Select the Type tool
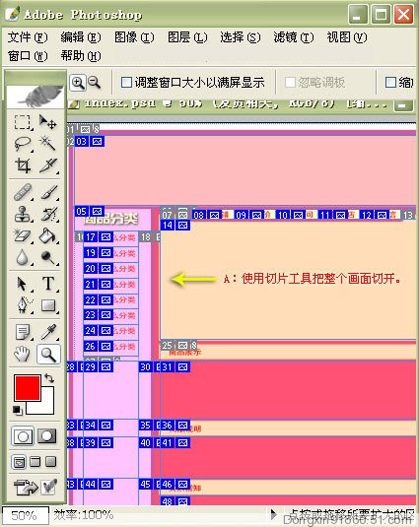Image resolution: width=419 pixels, height=527 pixels. click(x=48, y=284)
